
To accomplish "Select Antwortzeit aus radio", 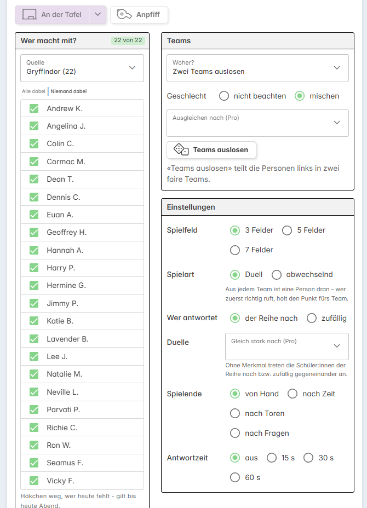I will click(235, 458).
